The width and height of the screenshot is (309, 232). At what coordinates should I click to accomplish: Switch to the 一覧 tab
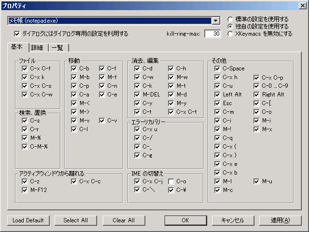[57, 47]
